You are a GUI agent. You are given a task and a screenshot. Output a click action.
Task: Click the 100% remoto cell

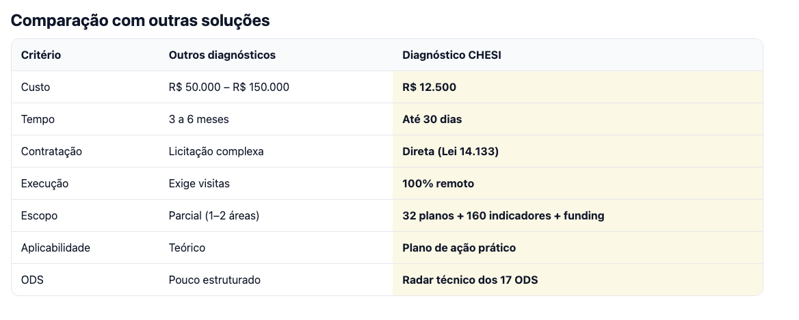click(x=578, y=183)
